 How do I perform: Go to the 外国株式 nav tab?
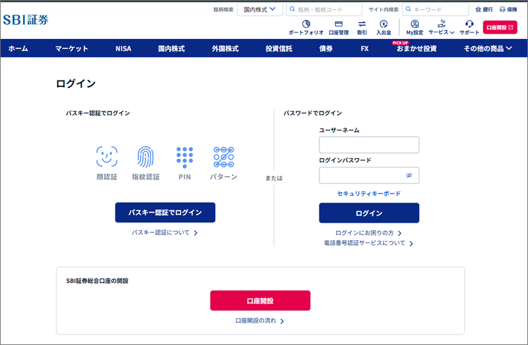pos(225,48)
